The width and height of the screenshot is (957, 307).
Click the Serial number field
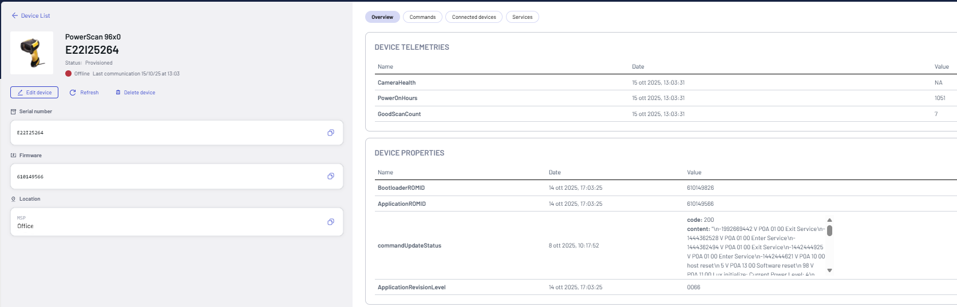[177, 133]
